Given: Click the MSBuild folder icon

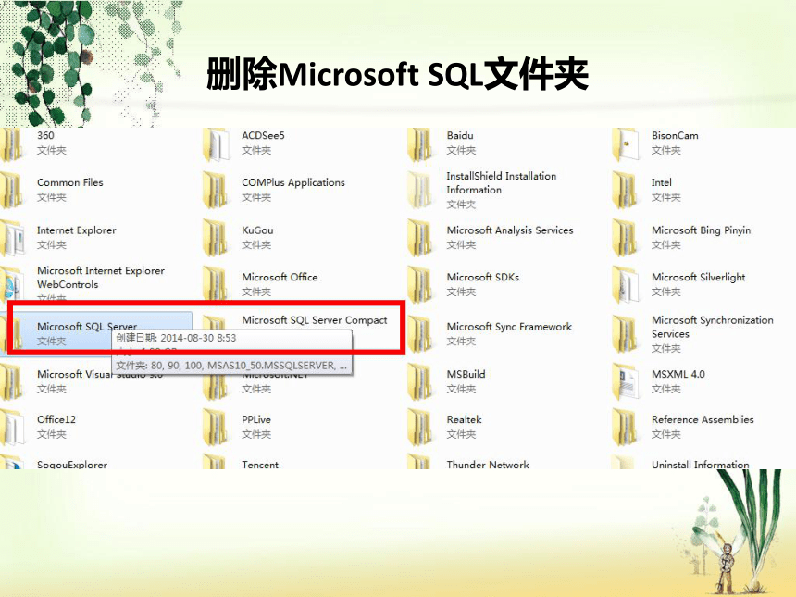Looking at the screenshot, I should (x=420, y=381).
